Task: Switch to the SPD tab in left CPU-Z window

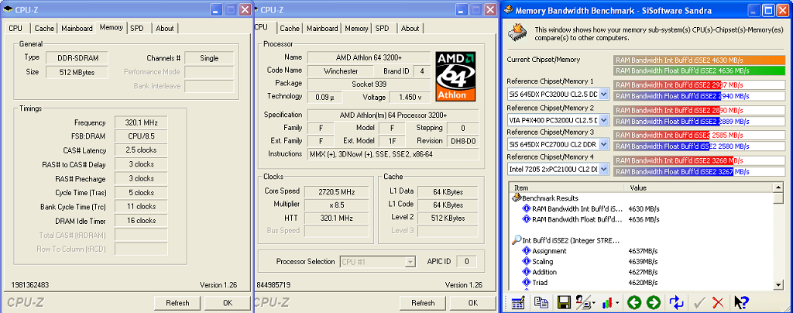Action: pos(137,29)
